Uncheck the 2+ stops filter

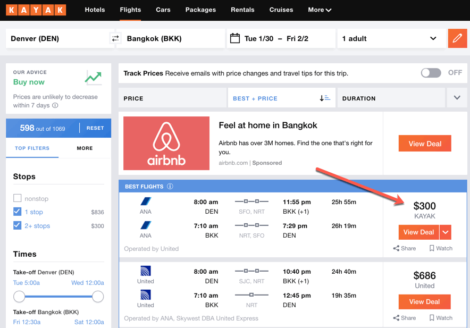click(x=18, y=226)
